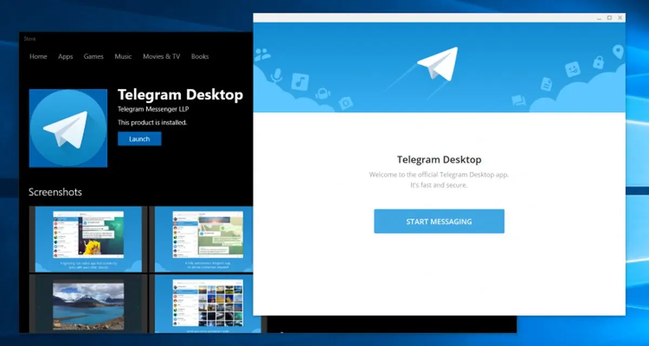
Task: Click the START MESSAGING button
Action: coord(439,221)
